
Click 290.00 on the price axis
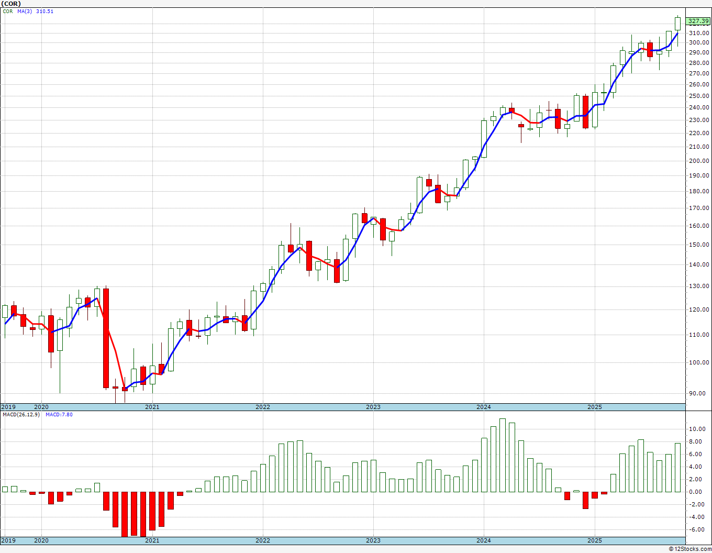pos(699,53)
